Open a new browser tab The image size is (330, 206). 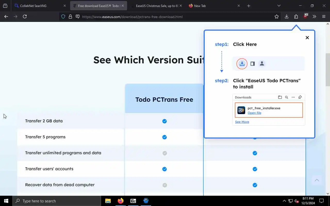coord(249,6)
